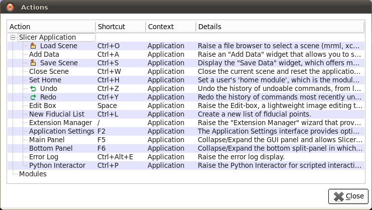
Task: Select the Extension Manager action
Action: pos(60,123)
